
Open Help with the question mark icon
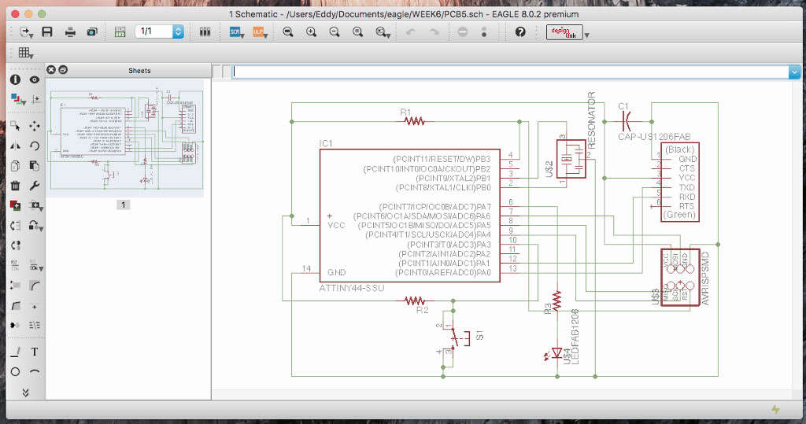[x=520, y=32]
